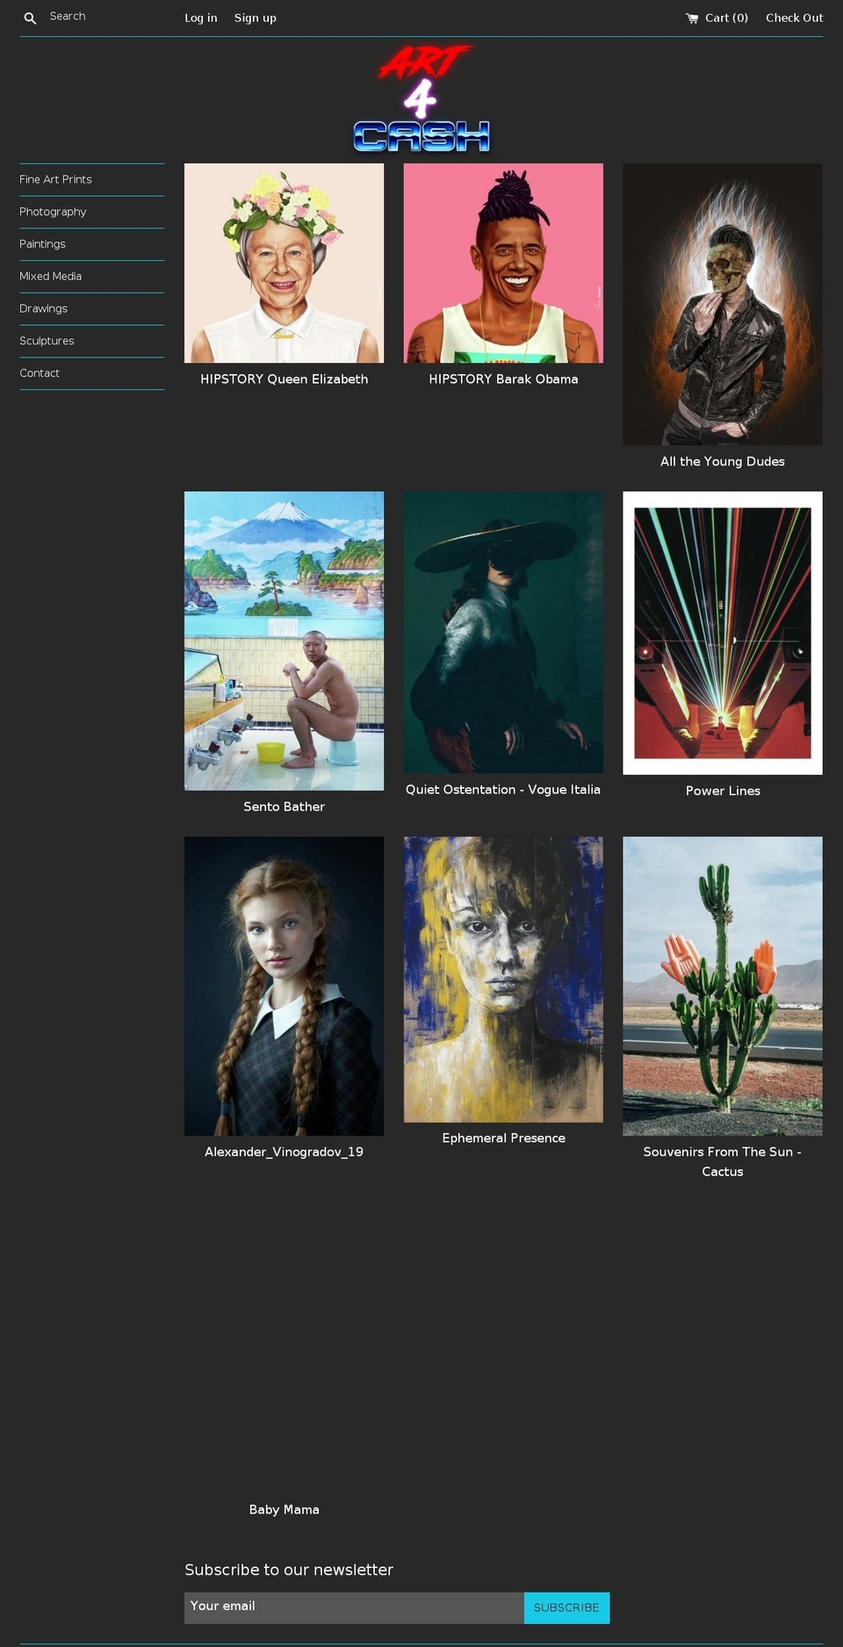Click Quiet Ostentation - Vogue Italia title
843x1647 pixels.
(x=503, y=790)
